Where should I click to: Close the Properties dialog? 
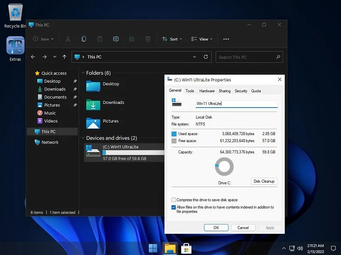coord(280,79)
